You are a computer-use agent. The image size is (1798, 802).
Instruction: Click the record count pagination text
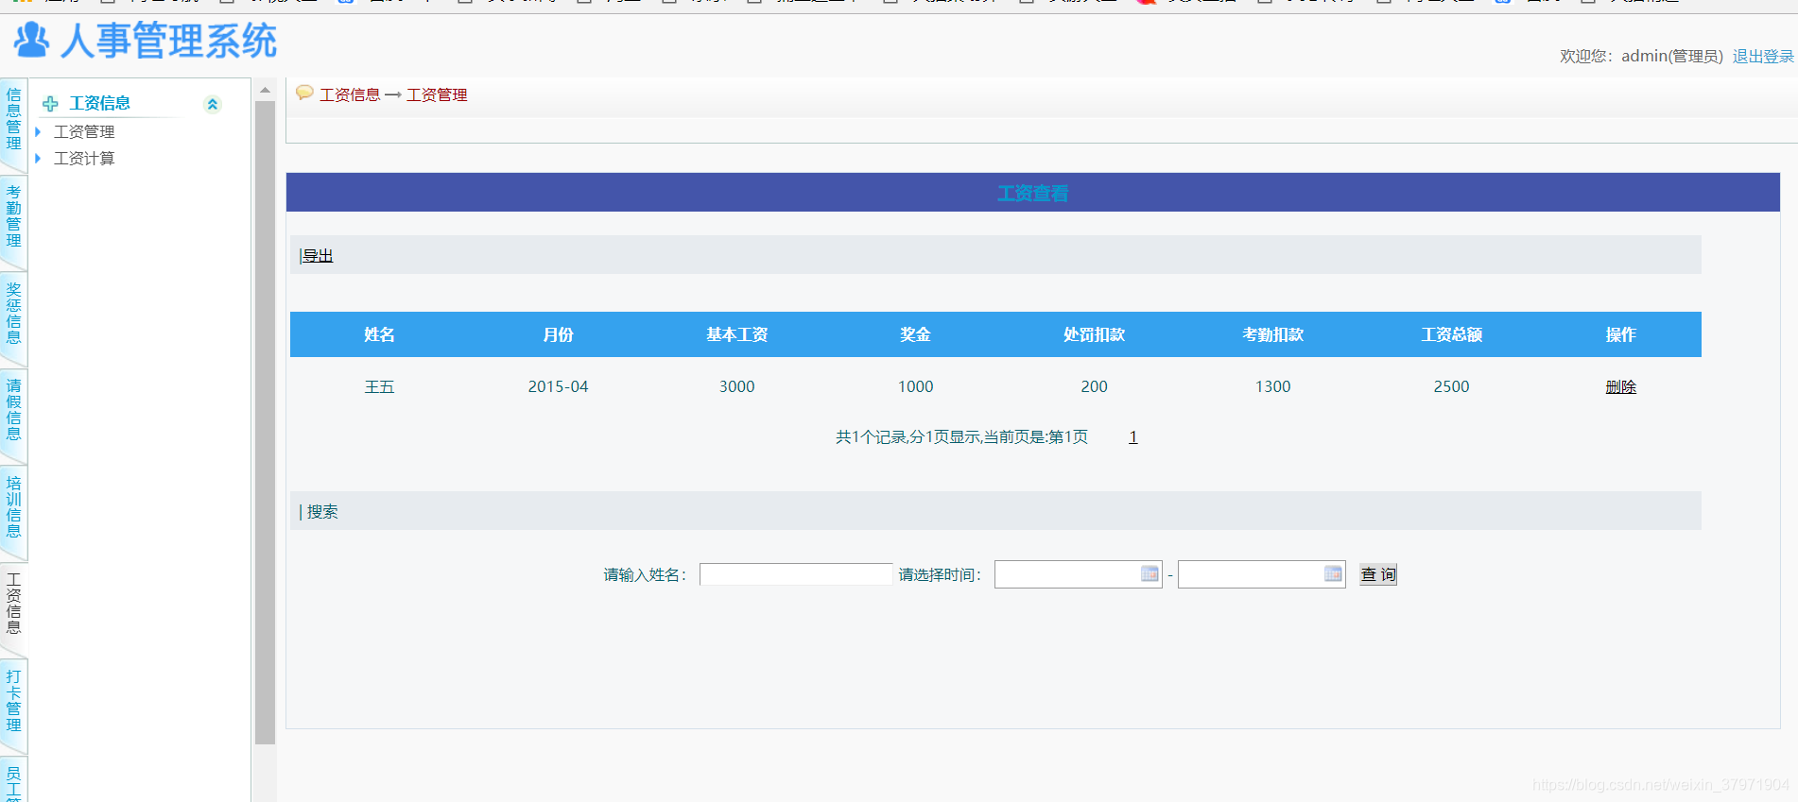click(961, 437)
